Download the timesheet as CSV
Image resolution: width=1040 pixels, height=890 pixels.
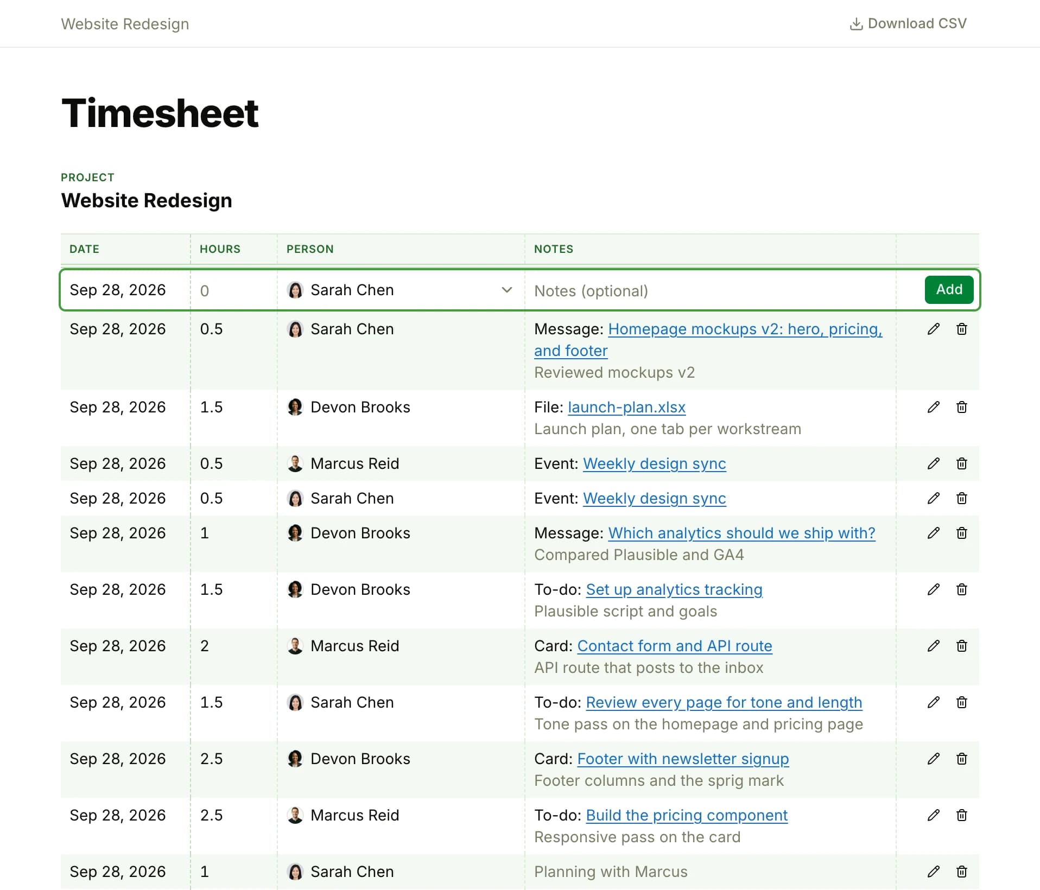pyautogui.click(x=908, y=23)
